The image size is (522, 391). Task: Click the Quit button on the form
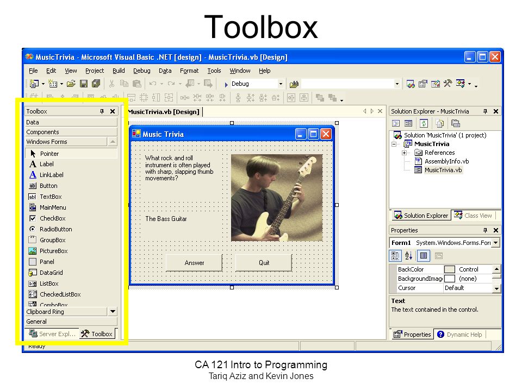(264, 263)
